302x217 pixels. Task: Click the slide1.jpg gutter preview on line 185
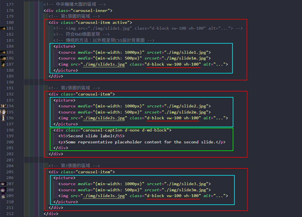[3, 52]
